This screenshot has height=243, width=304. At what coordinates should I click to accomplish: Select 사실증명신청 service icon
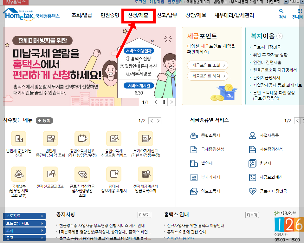(x=252, y=149)
